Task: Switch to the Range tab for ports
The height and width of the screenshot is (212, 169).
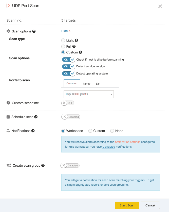Action: click(86, 84)
